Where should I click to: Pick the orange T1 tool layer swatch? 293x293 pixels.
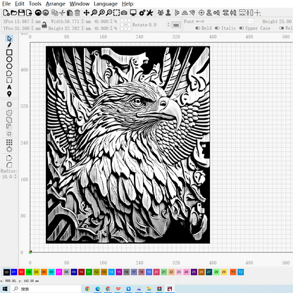tap(233, 272)
